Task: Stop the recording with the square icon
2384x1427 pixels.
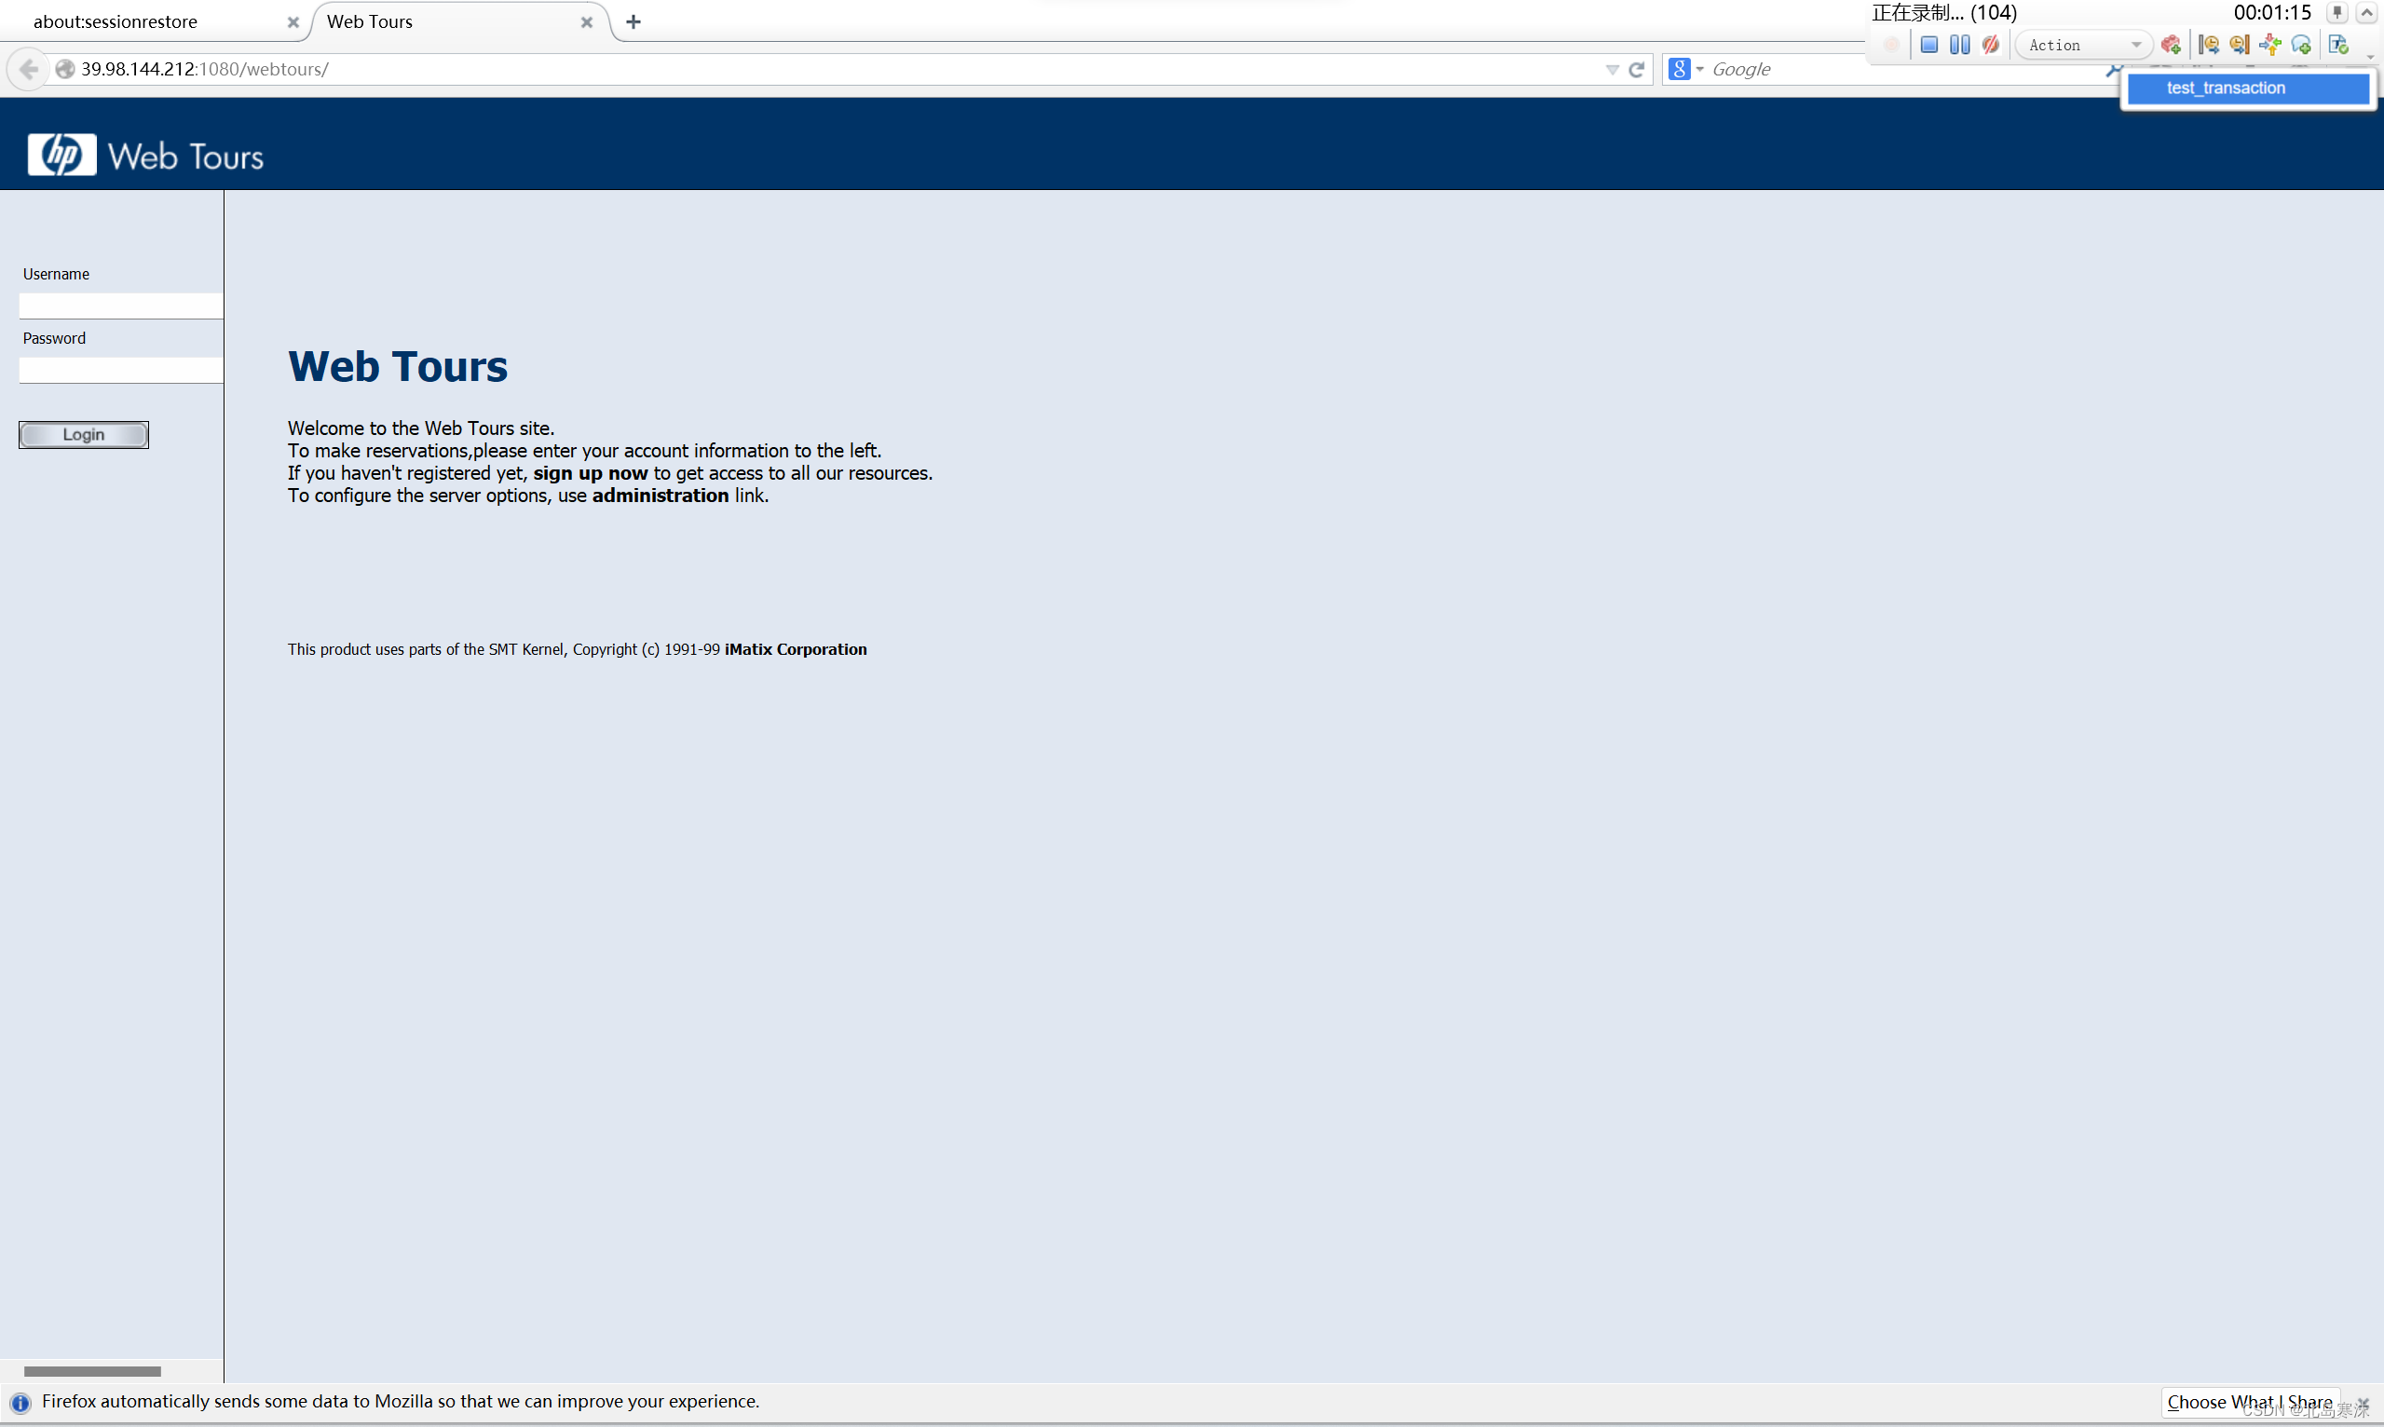Action: tap(1928, 46)
